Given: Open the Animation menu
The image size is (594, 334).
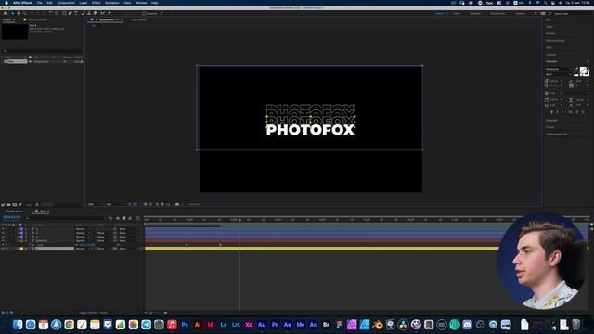Looking at the screenshot, I should [x=112, y=3].
